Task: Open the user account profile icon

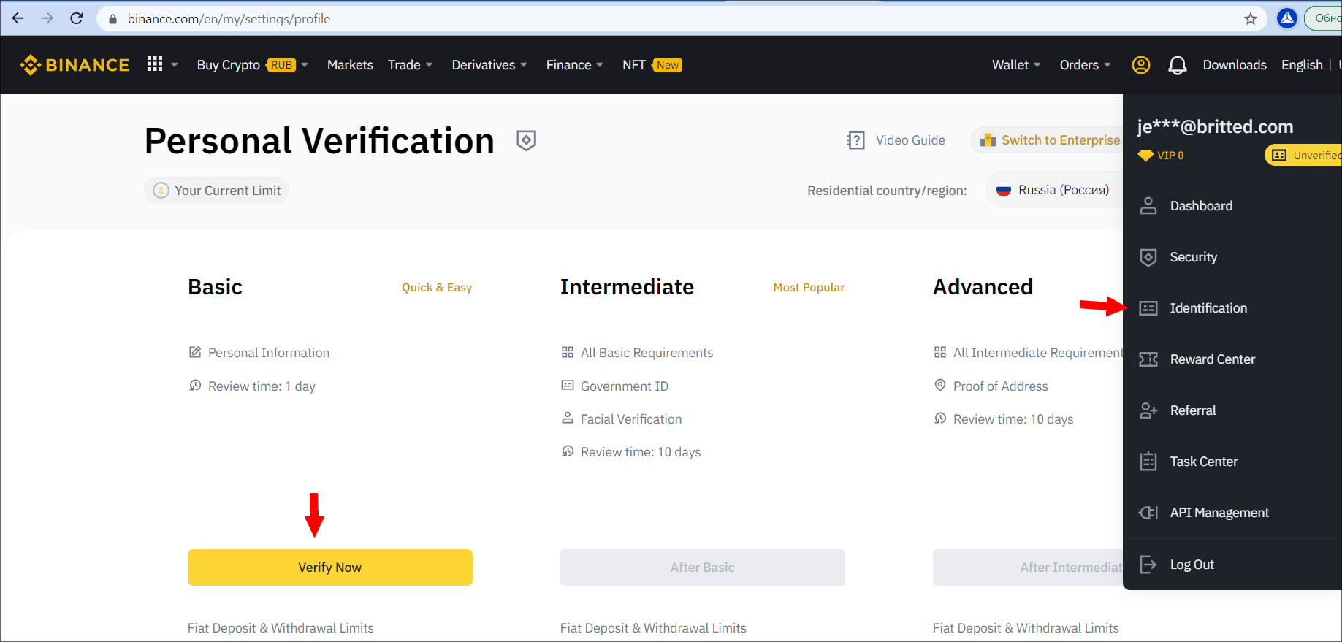Action: (x=1141, y=65)
